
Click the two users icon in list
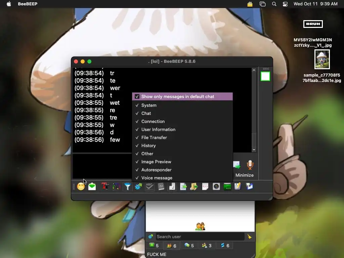click(x=200, y=226)
